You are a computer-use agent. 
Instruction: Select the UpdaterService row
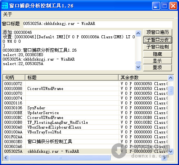[85, 113]
